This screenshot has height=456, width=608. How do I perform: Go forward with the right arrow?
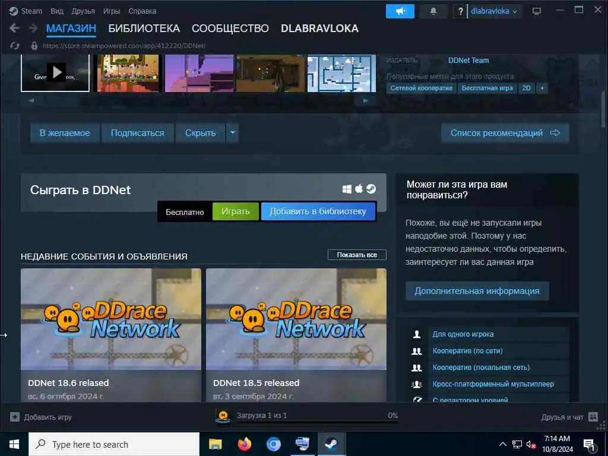33,28
